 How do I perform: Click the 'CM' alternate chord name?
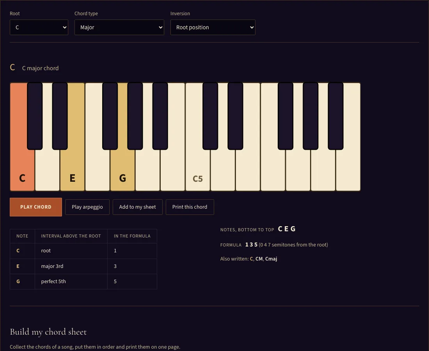tap(259, 259)
